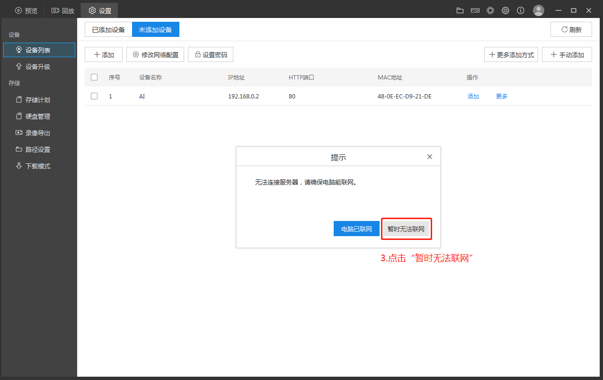Screen dimensions: 603x380
Task: Click the CPU chip icon in title bar
Action: [x=490, y=10]
